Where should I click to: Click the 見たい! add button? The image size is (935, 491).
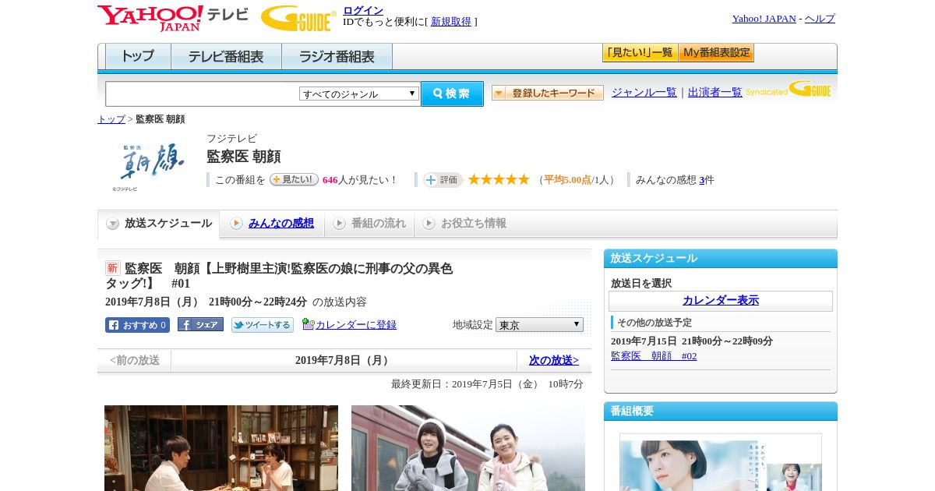[294, 179]
